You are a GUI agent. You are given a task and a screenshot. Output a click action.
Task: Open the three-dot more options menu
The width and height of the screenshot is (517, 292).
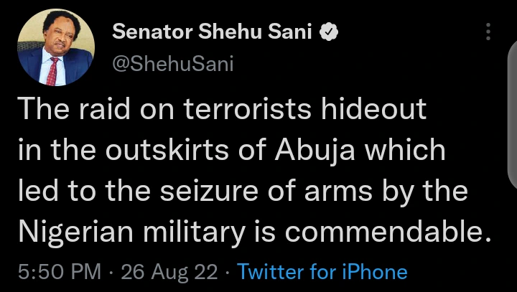(488, 32)
